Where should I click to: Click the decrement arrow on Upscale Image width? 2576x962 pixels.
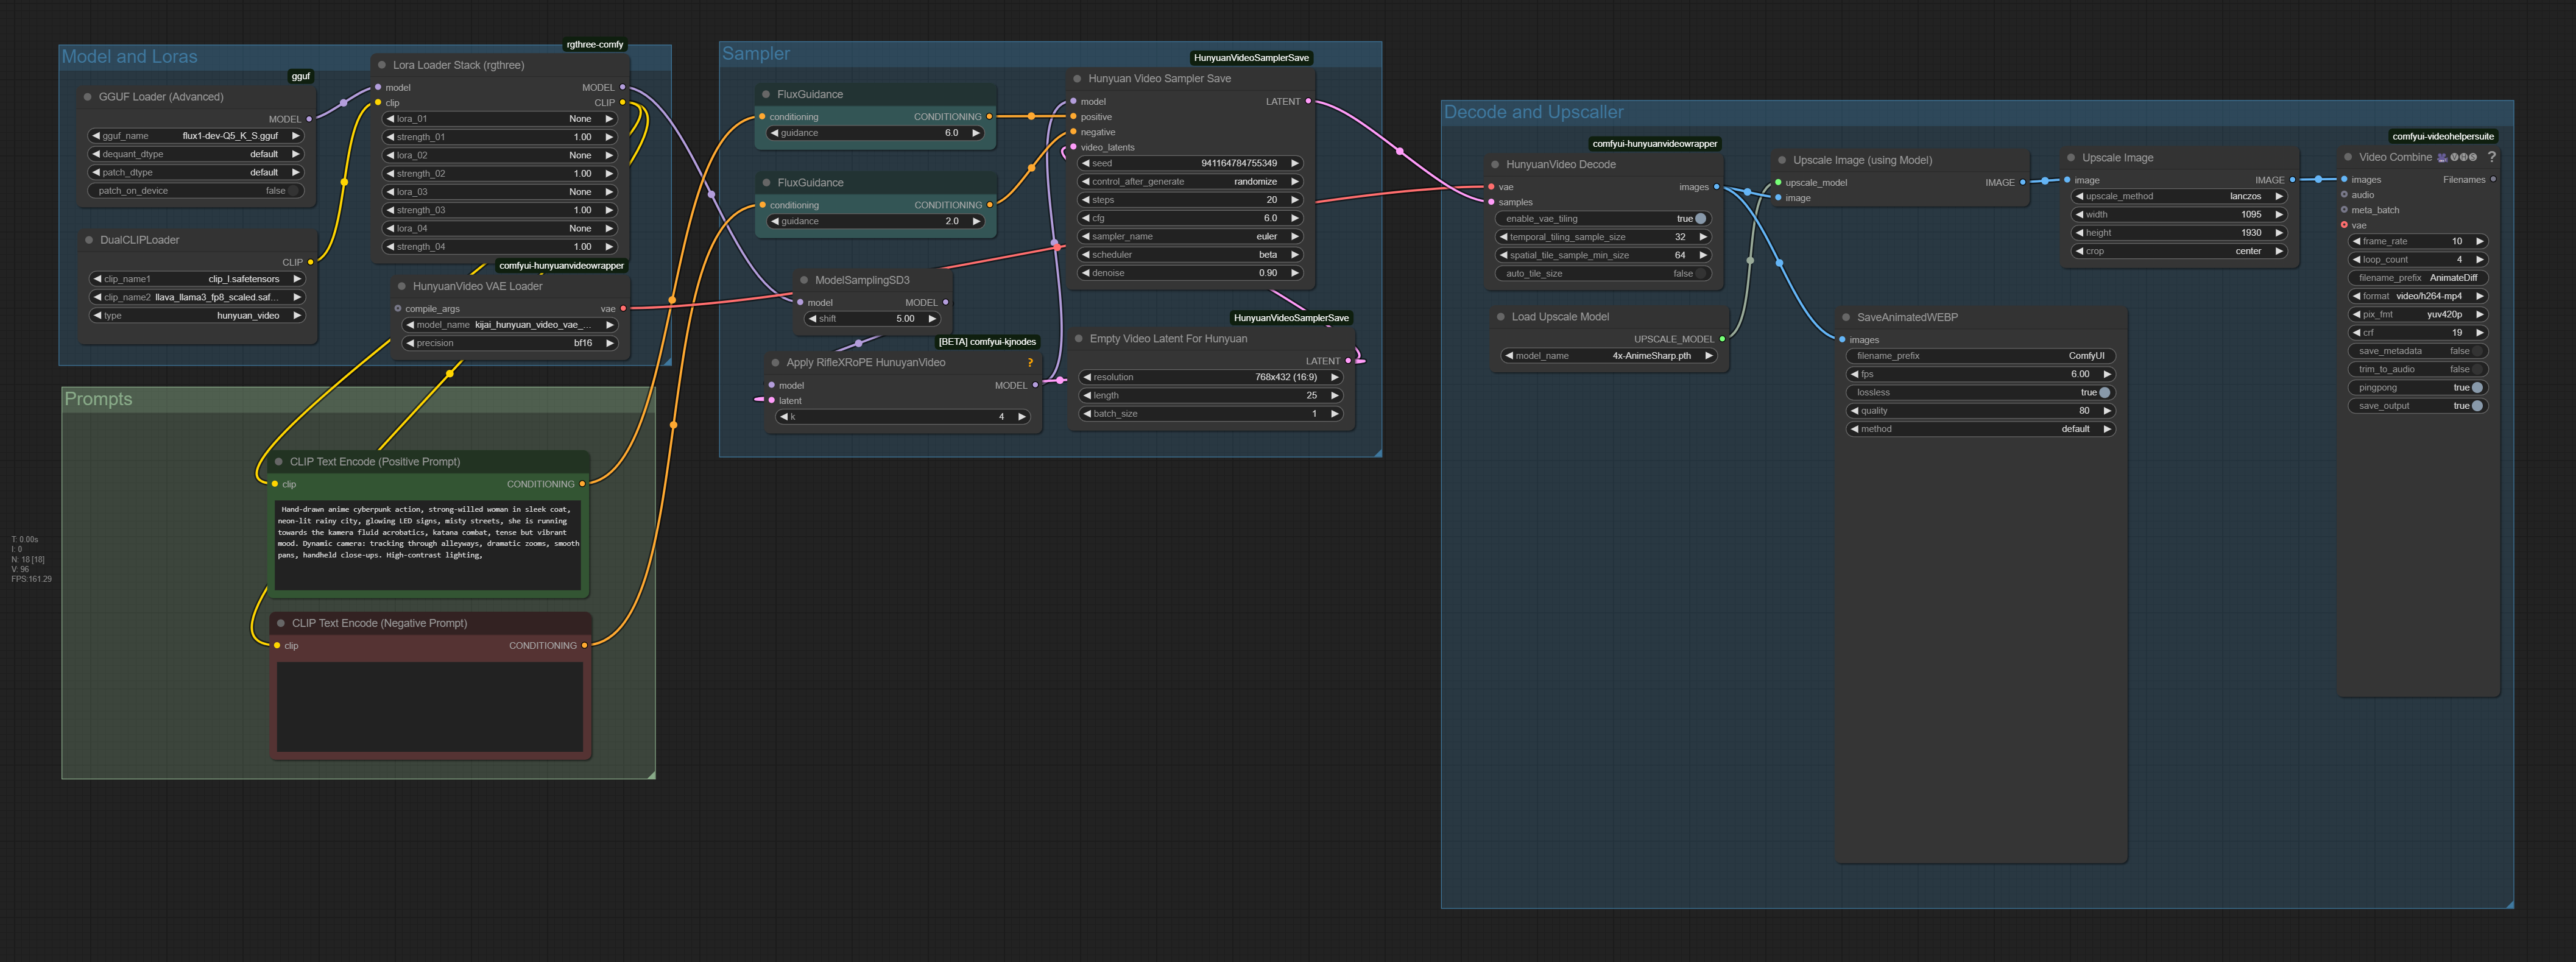(x=2080, y=215)
